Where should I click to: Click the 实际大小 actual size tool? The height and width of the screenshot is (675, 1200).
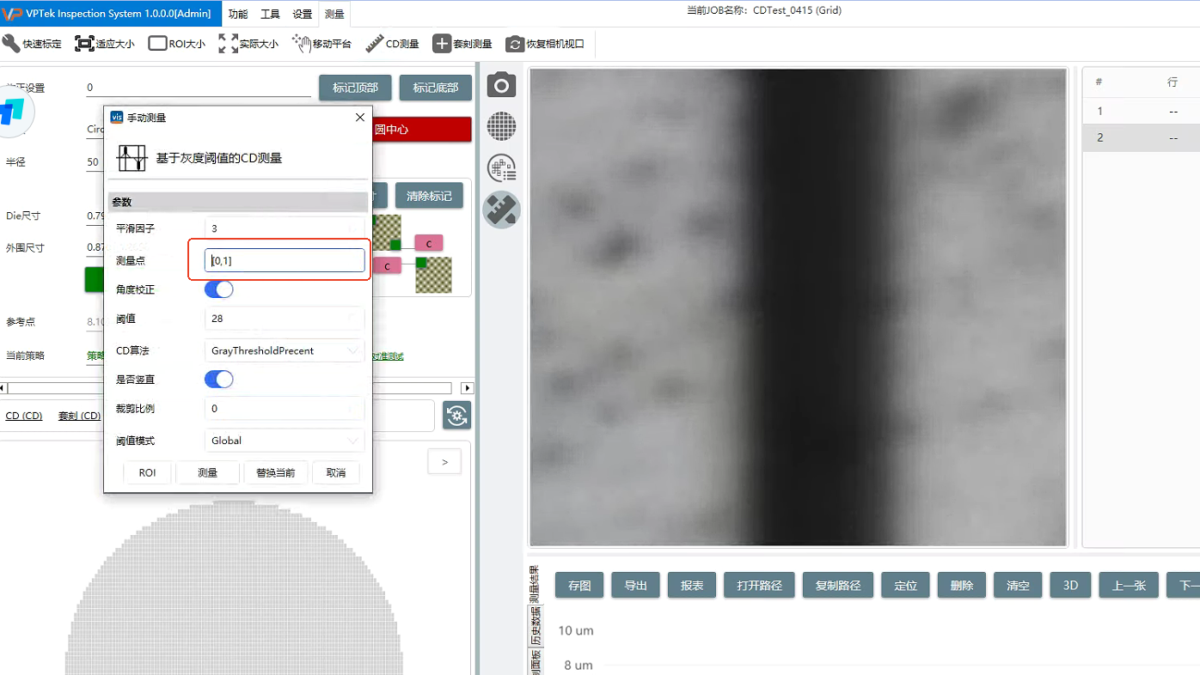tap(248, 44)
